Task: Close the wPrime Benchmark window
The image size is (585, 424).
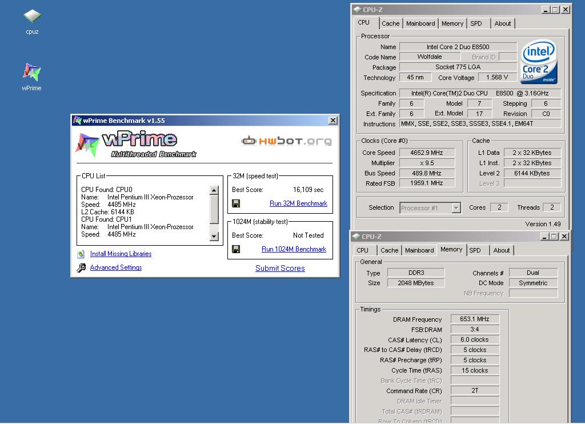Action: pos(333,120)
